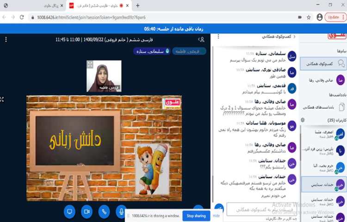Click avatar of موسویان، هلنا سادات in chat
This screenshot has width=347, height=222.
coord(292,126)
